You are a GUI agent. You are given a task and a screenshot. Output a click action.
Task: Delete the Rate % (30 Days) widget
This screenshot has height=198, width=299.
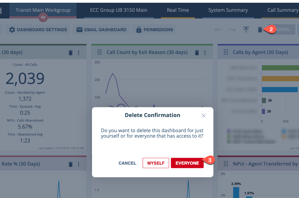click(70, 164)
